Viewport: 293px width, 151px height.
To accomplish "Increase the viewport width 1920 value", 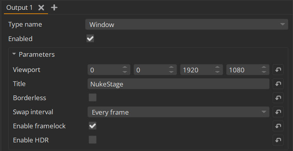I will coord(217,67).
